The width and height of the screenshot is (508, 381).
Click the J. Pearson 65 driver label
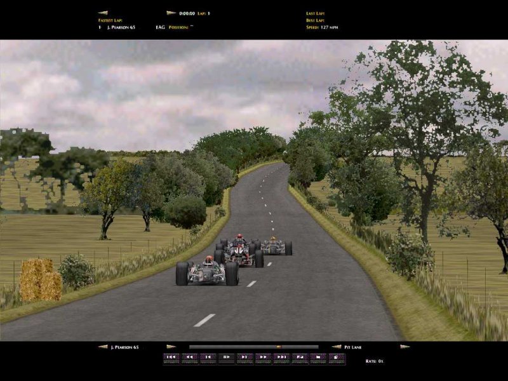tap(124, 347)
